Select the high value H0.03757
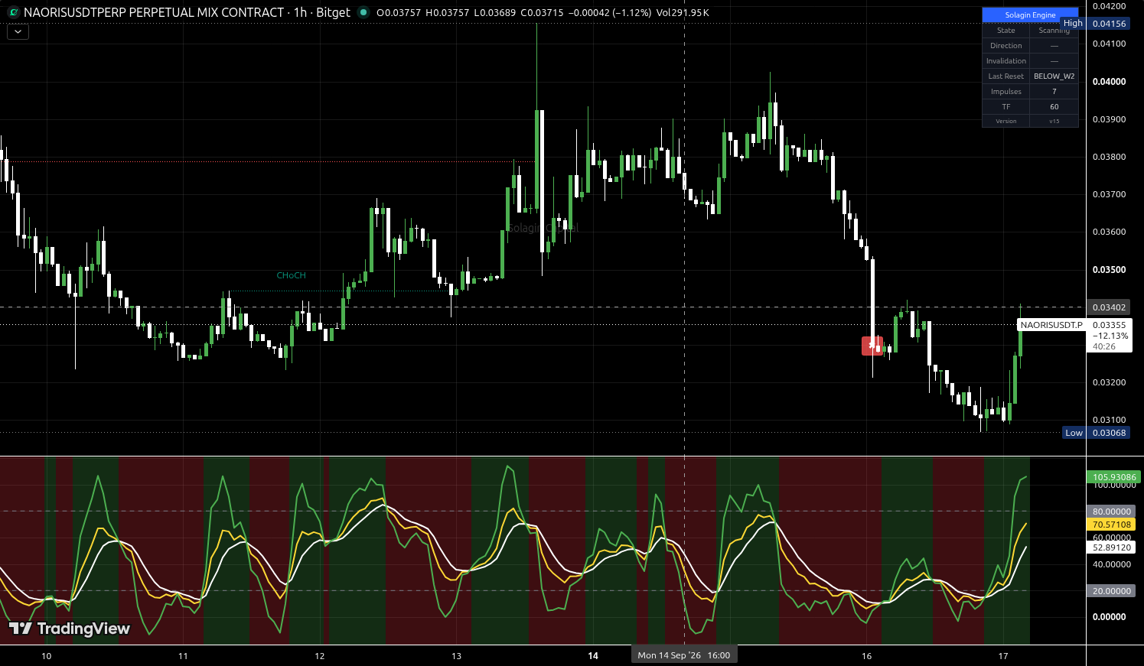The width and height of the screenshot is (1144, 666). pos(447,13)
